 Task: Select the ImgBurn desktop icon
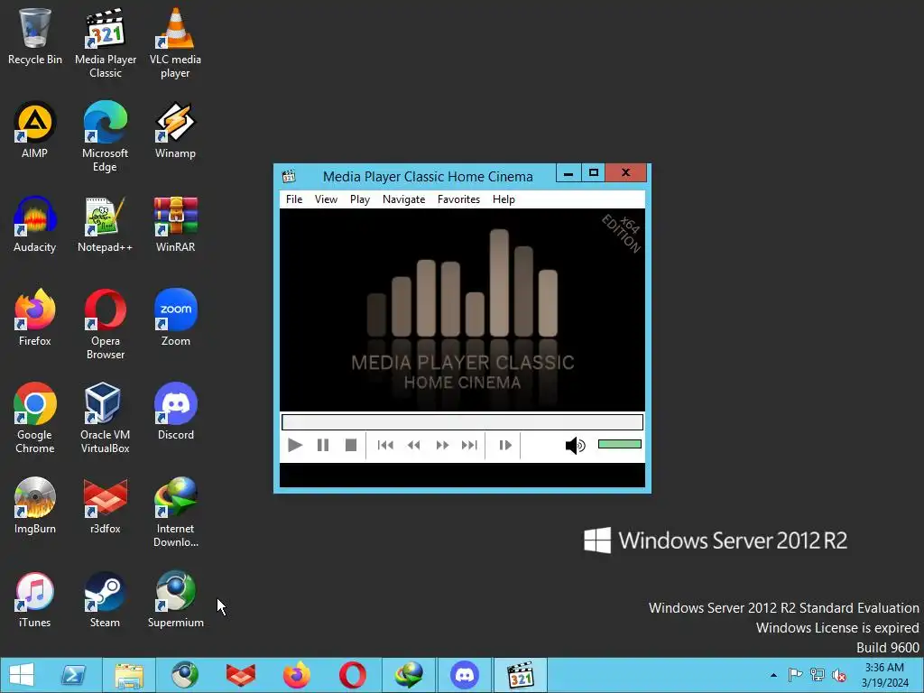[35, 505]
